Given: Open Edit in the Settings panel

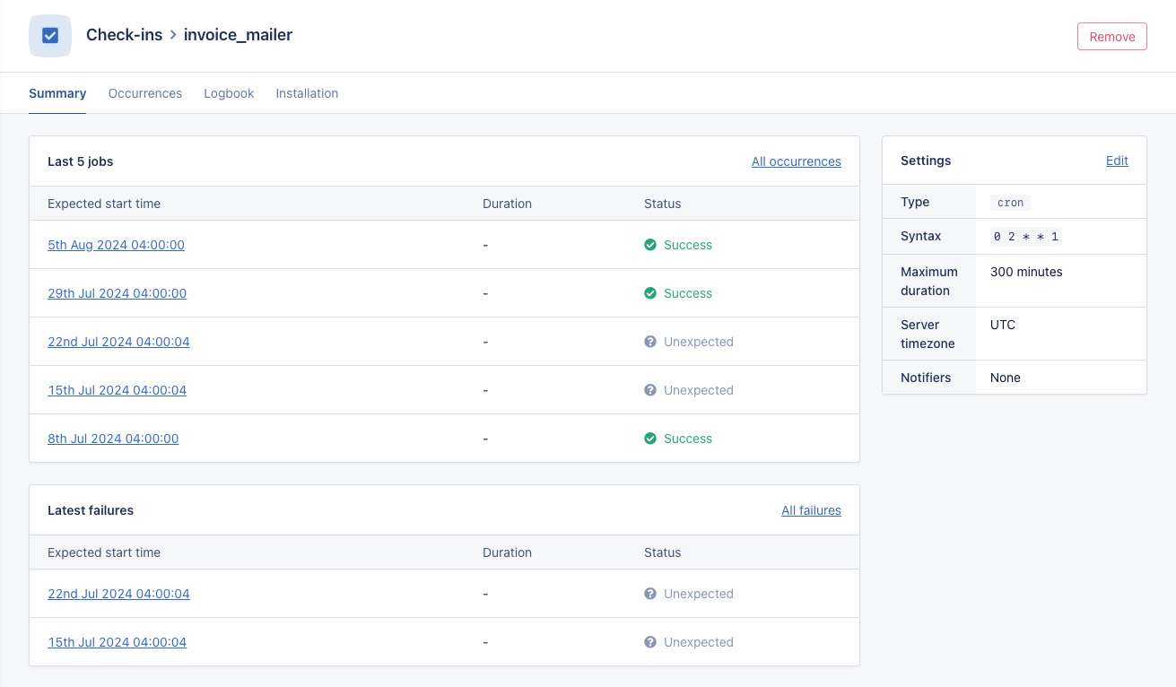Looking at the screenshot, I should point(1117,161).
